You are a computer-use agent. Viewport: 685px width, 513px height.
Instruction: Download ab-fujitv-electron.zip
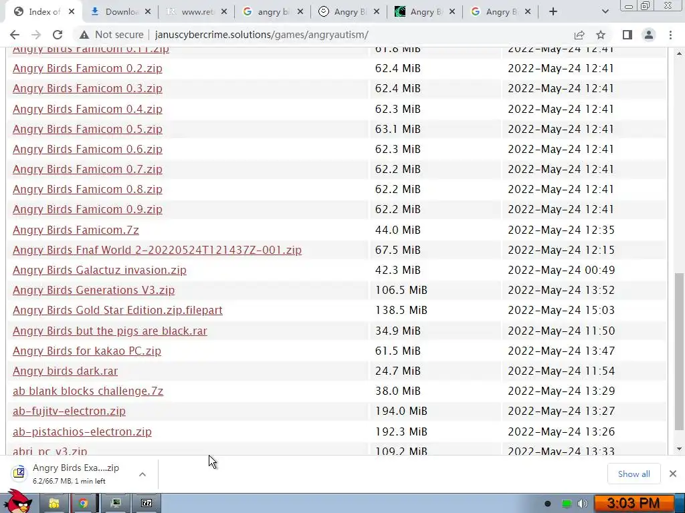point(69,411)
